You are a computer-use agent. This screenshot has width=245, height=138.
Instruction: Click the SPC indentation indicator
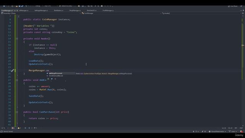(236, 128)
